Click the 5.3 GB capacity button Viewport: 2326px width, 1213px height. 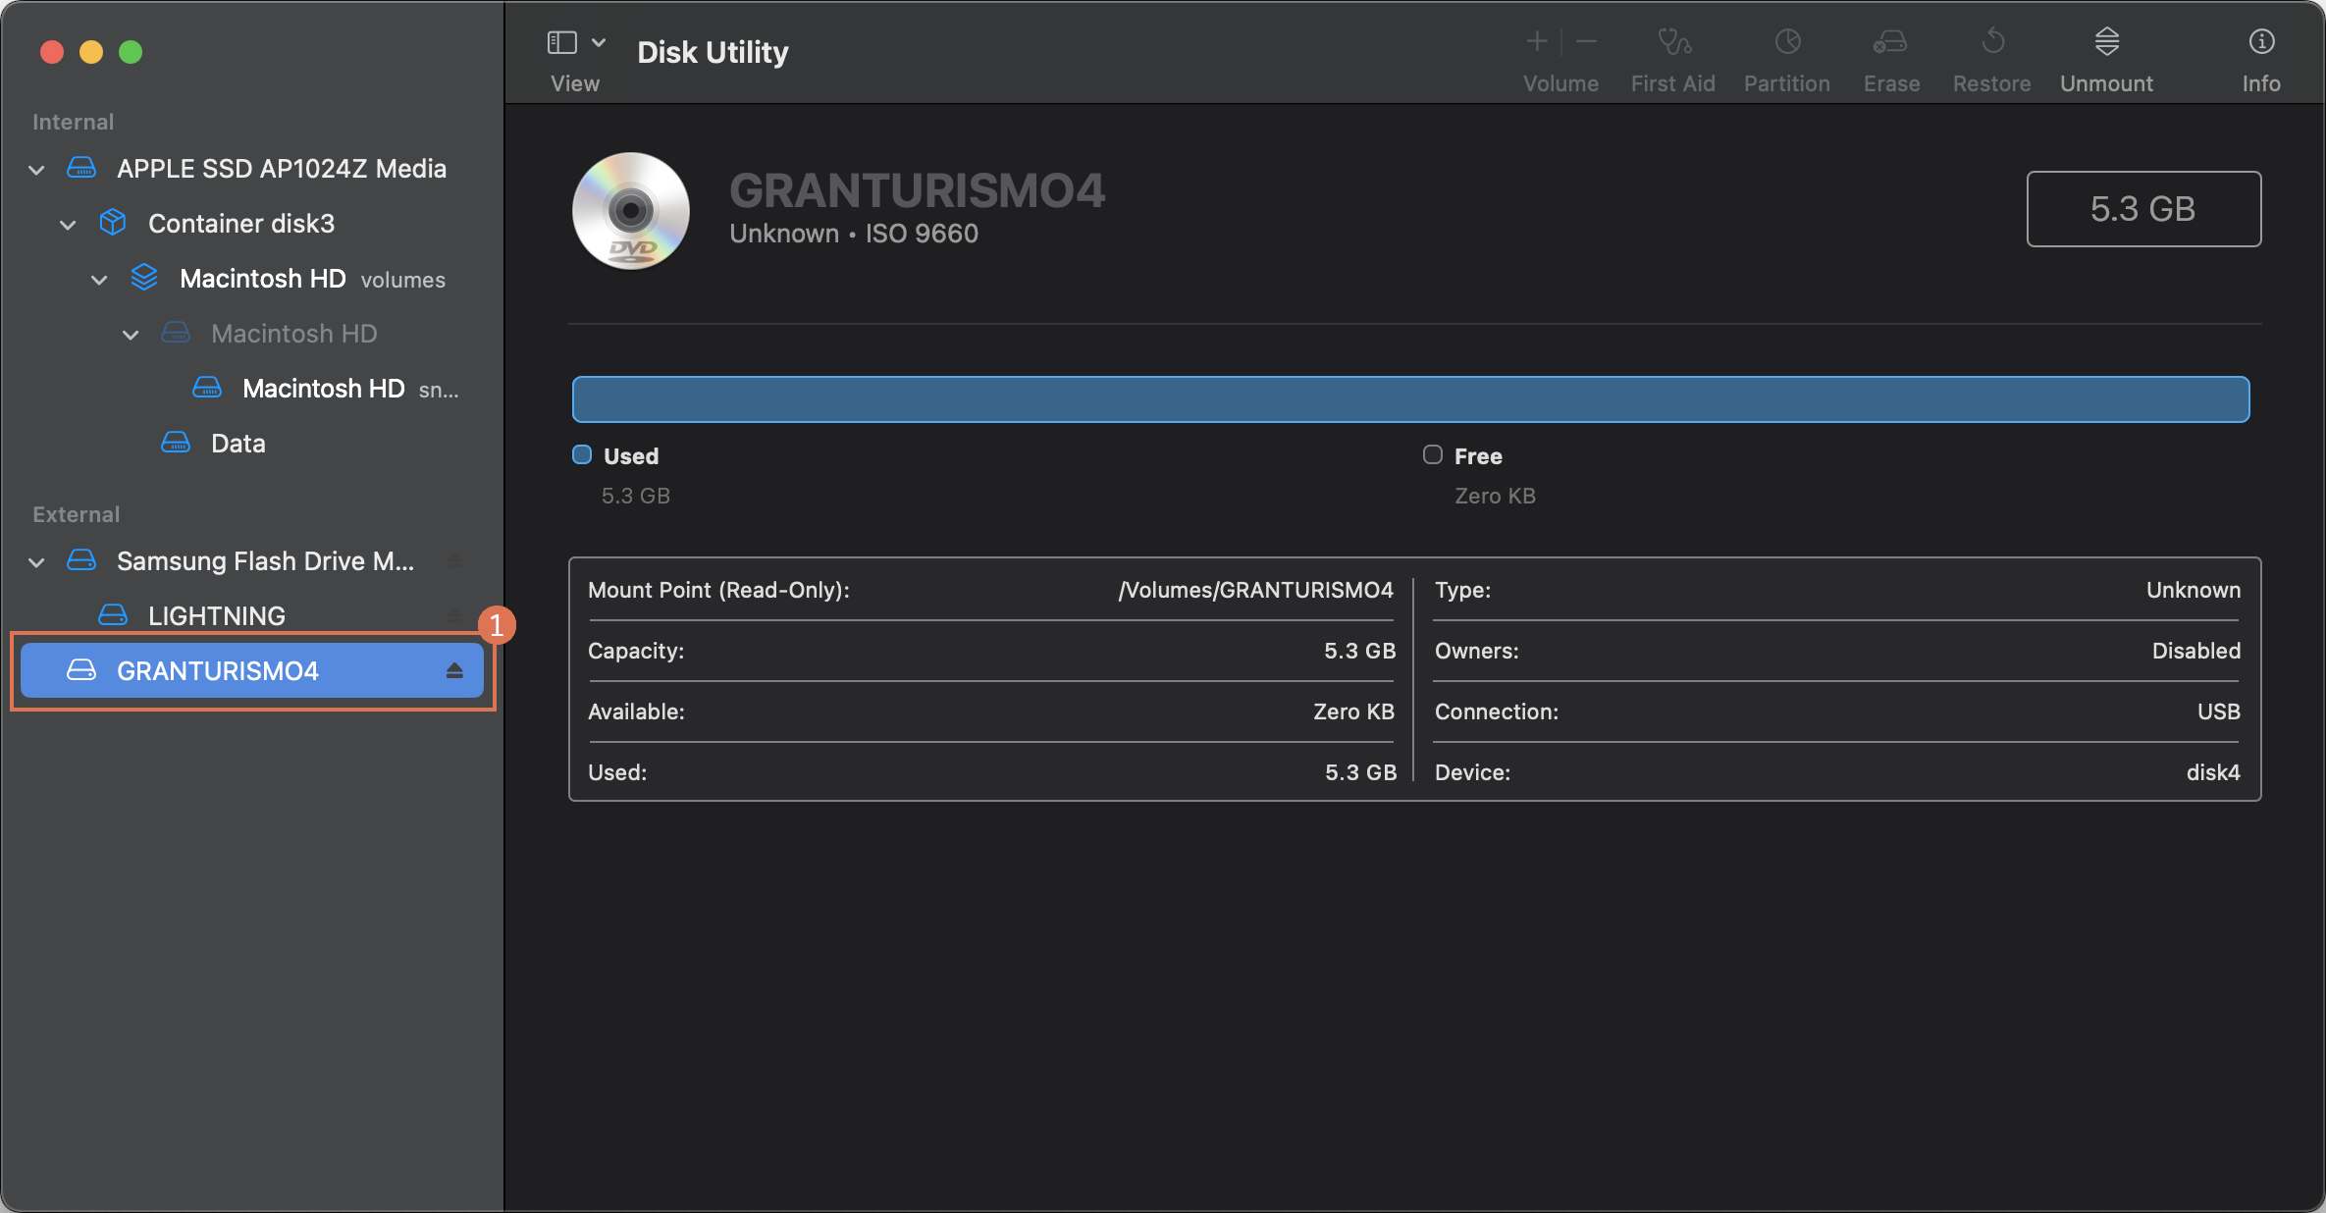coord(2143,208)
